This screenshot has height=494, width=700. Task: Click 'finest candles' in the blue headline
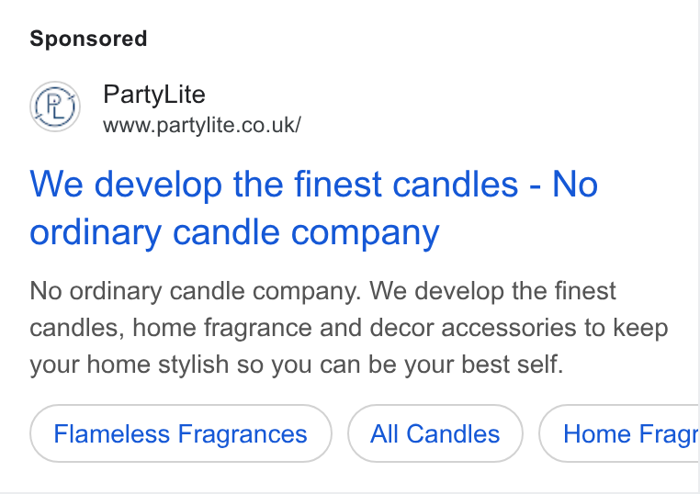click(x=406, y=184)
